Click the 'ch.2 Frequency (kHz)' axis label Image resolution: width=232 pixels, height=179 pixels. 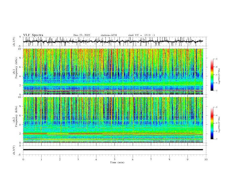(x=16, y=116)
